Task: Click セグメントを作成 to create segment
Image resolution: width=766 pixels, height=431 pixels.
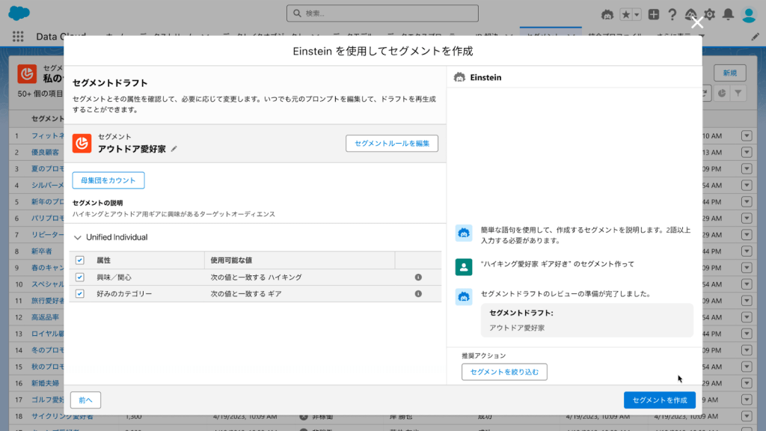Action: click(659, 400)
